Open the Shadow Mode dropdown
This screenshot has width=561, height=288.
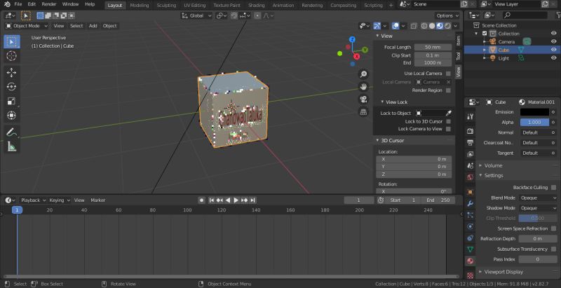coord(538,208)
